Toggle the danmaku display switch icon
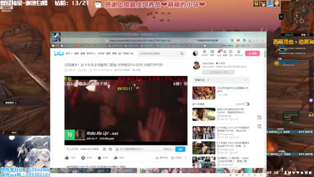 104,149
